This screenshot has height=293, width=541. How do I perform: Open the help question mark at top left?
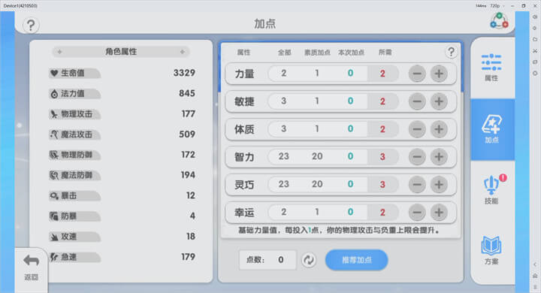click(x=31, y=26)
